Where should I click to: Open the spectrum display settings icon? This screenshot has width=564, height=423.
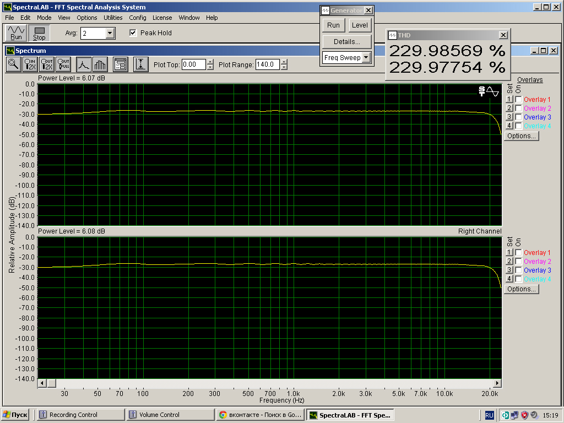coord(121,64)
